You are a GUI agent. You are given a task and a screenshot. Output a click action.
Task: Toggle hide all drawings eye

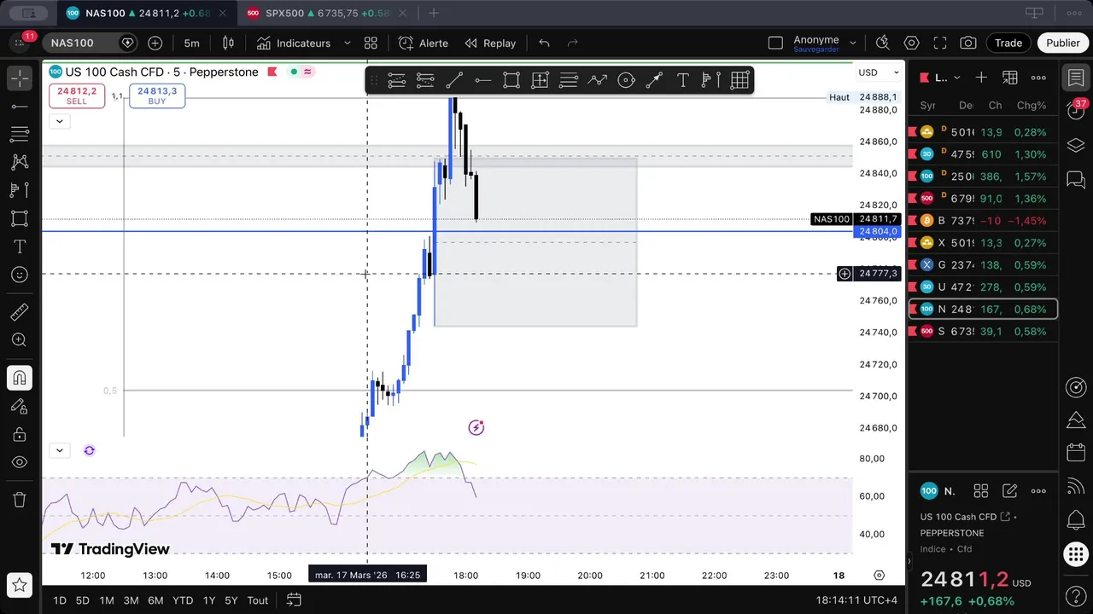point(19,462)
